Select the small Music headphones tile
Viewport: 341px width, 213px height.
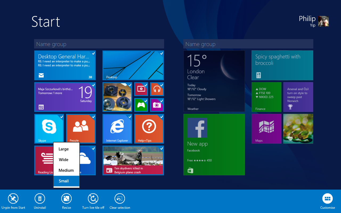[x=157, y=89]
